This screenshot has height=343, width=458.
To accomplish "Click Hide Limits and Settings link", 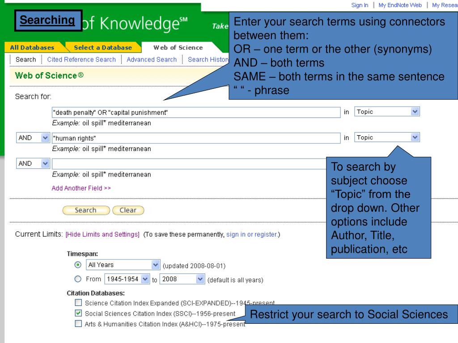I will tap(102, 234).
